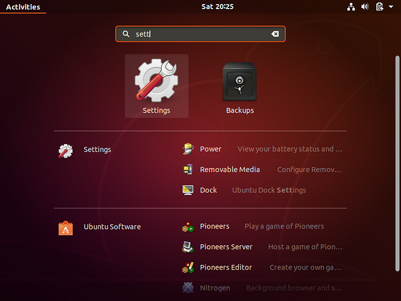Click the Activities button
The height and width of the screenshot is (301, 401).
point(23,7)
